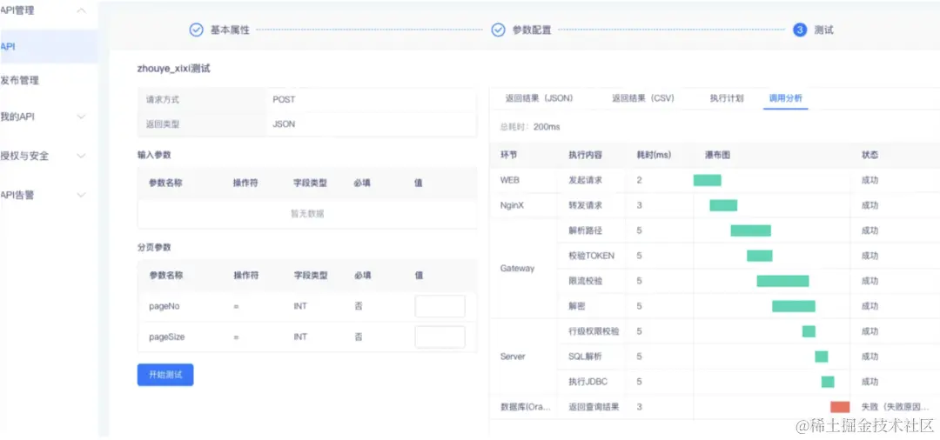Click the 执行JDBC execution cell

pos(588,382)
